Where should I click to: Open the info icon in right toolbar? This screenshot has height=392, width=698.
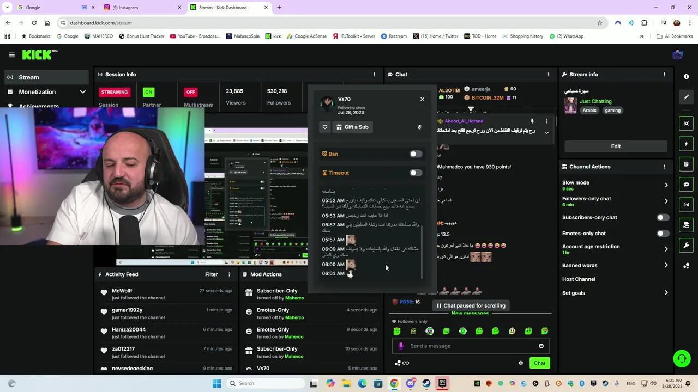(x=686, y=77)
